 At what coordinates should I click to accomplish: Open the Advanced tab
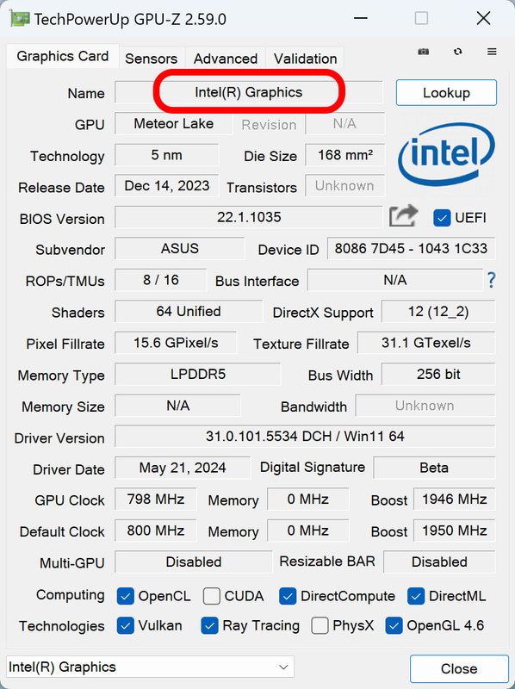pyautogui.click(x=225, y=58)
